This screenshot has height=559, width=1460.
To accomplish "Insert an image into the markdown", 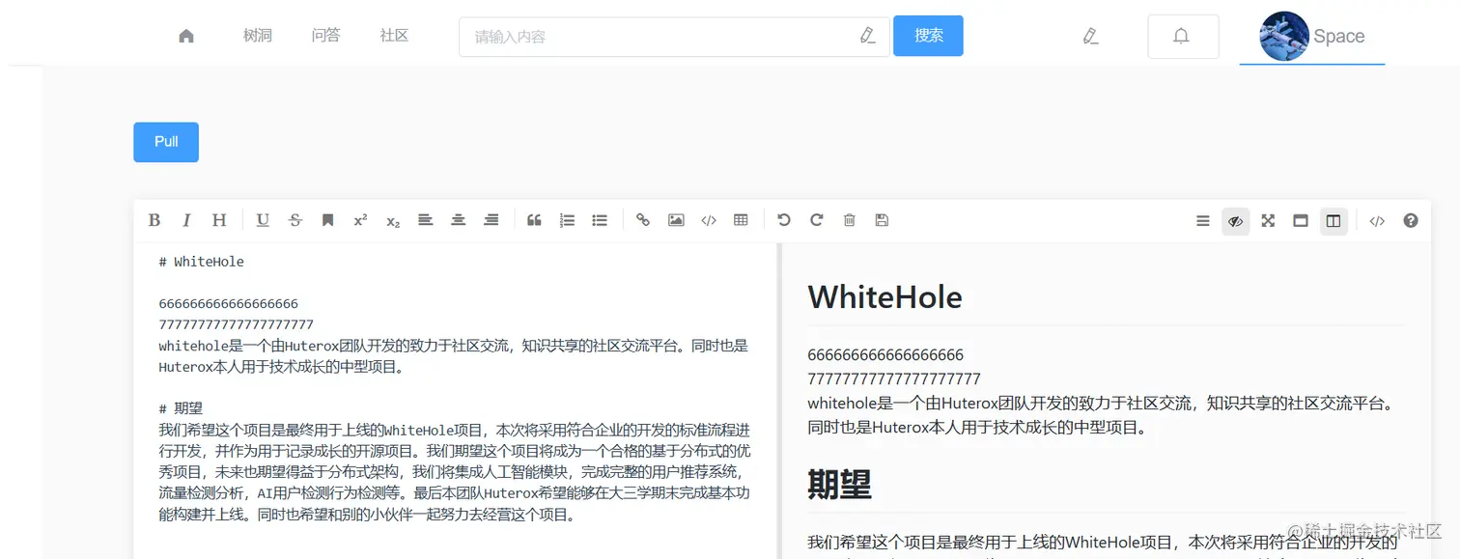I will [675, 220].
